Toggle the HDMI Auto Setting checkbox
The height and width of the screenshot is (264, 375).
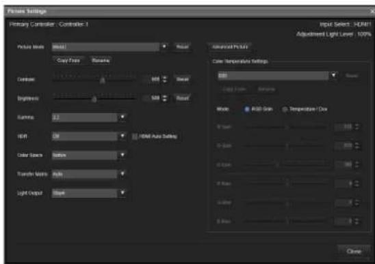tap(135, 136)
